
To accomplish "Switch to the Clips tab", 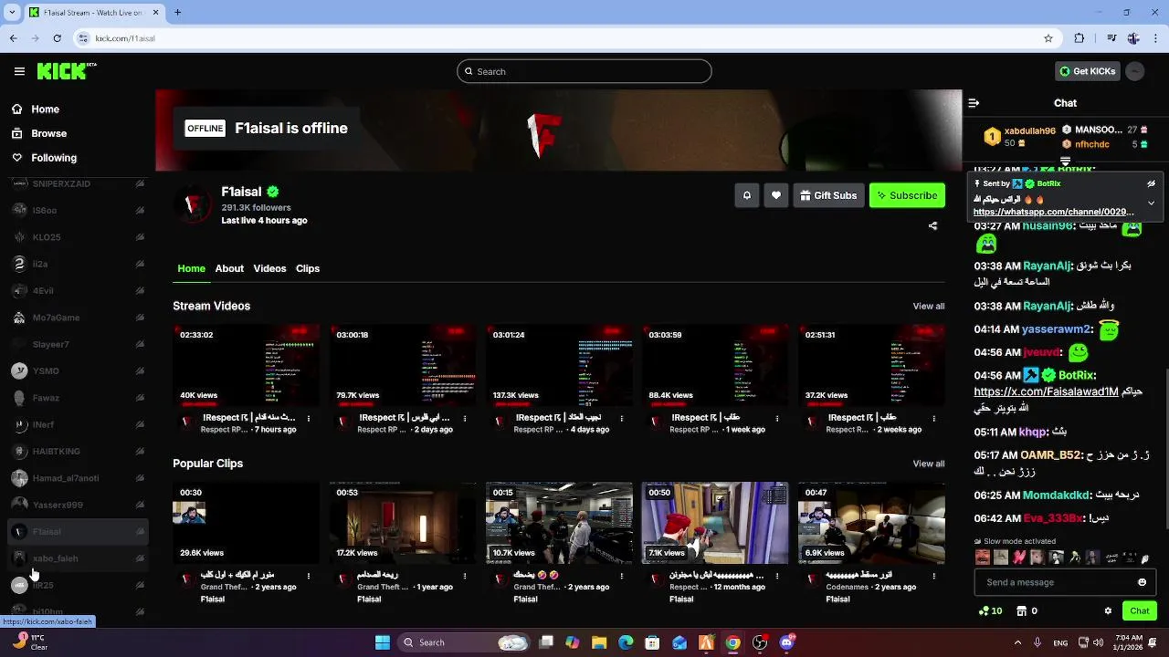I will point(308,268).
